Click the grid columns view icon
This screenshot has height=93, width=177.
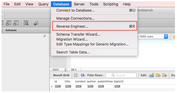[x=76, y=75]
